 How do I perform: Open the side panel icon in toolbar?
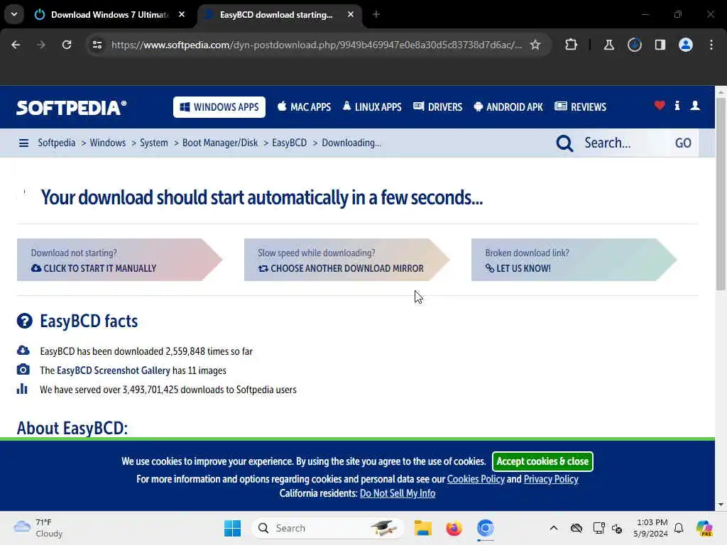pos(660,45)
